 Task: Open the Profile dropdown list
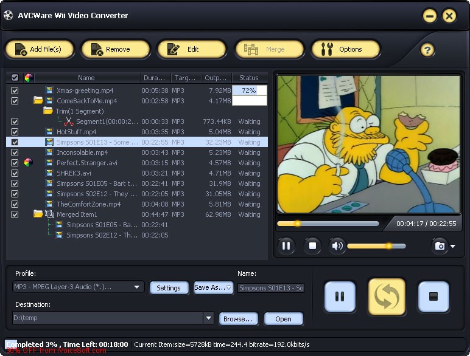(x=137, y=287)
